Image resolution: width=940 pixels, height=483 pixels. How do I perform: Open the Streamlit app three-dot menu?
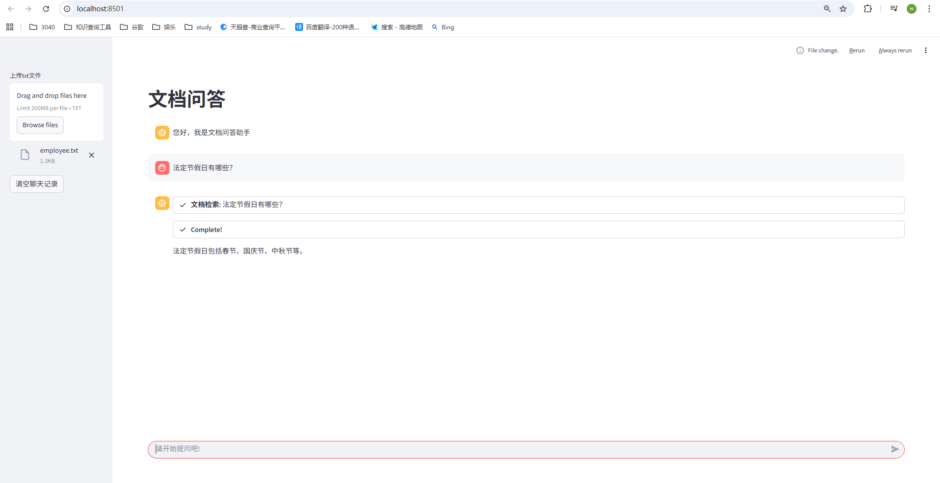coord(925,50)
